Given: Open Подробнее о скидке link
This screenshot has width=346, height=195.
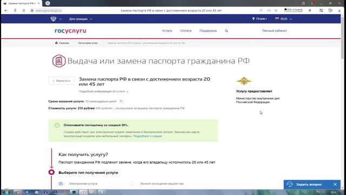Looking at the screenshot, I should coord(148,136).
